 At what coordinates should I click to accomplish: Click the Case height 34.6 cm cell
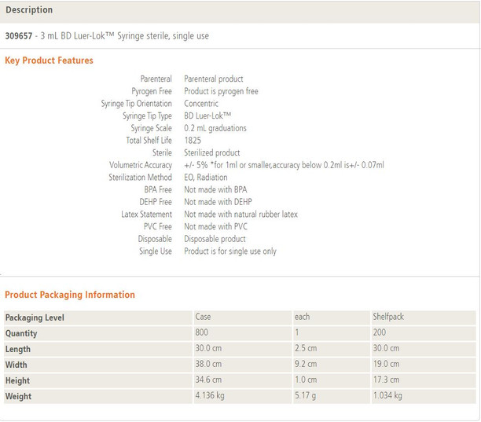point(207,380)
